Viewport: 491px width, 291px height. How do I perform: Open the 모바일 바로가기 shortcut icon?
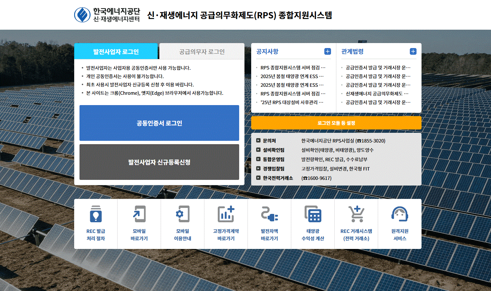139,214
